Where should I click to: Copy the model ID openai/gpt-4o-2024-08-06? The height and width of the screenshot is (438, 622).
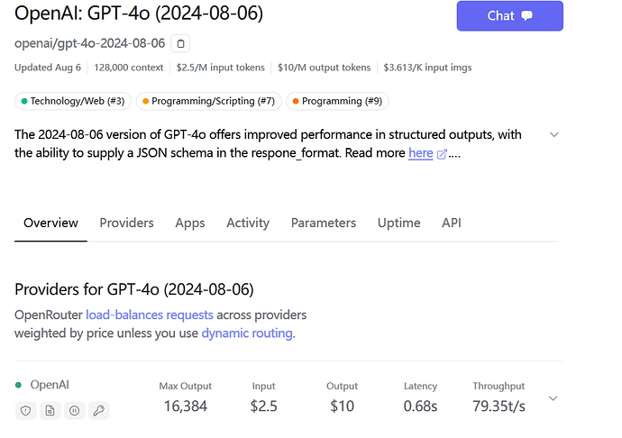point(180,43)
